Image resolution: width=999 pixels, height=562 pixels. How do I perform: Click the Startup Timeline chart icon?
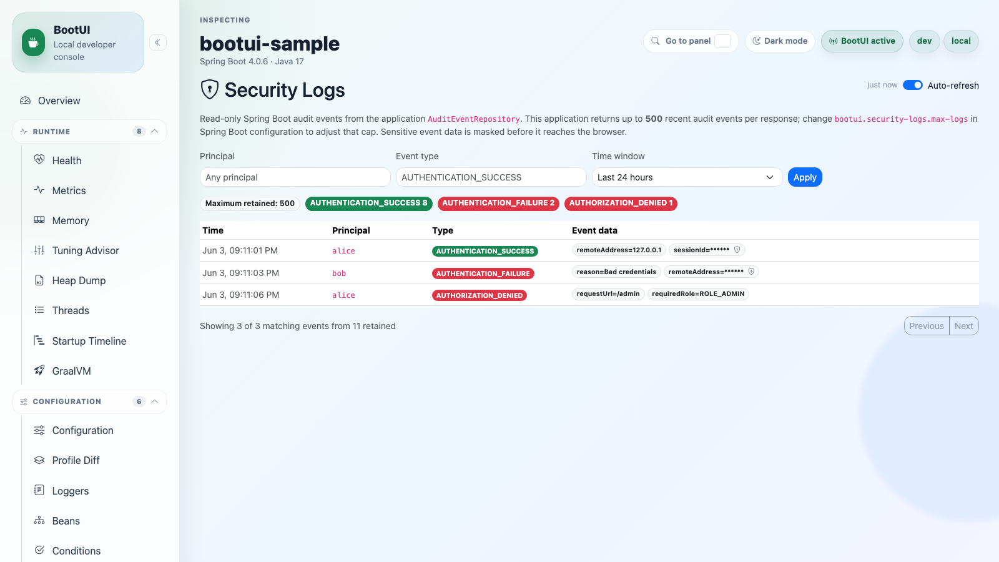coord(39,340)
